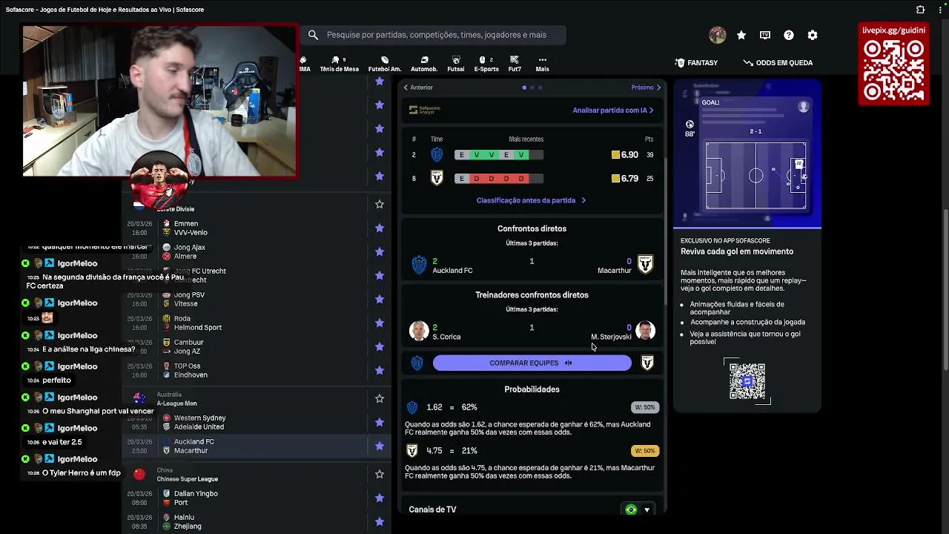
Task: Open the help question mark icon
Action: coord(789,35)
